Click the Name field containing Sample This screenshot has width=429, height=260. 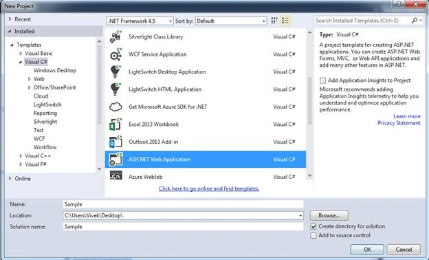coord(183,204)
